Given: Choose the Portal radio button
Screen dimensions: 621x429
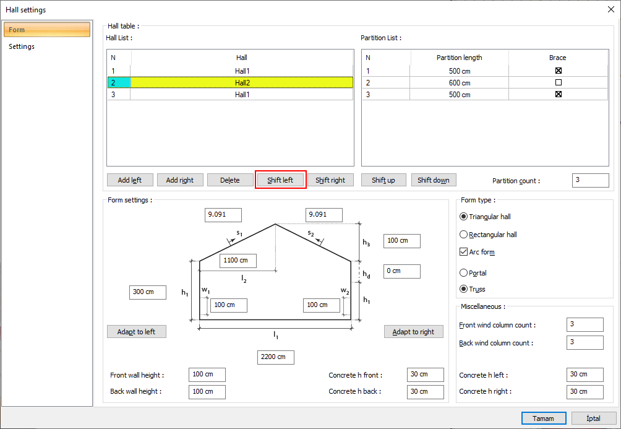Looking at the screenshot, I should [464, 272].
